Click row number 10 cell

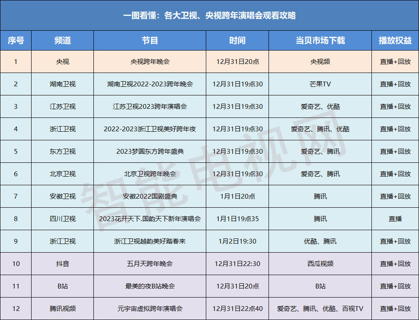16,263
